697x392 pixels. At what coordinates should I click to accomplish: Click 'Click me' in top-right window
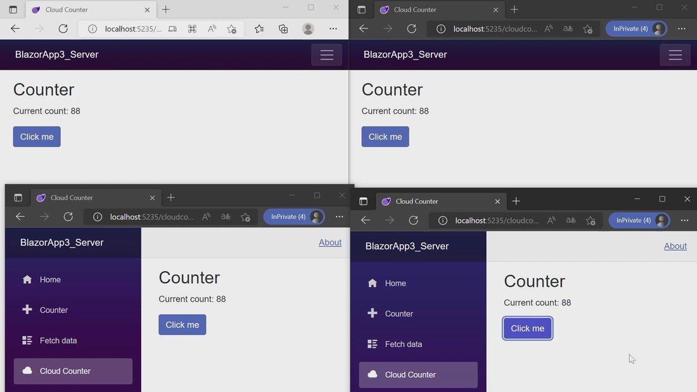(385, 137)
